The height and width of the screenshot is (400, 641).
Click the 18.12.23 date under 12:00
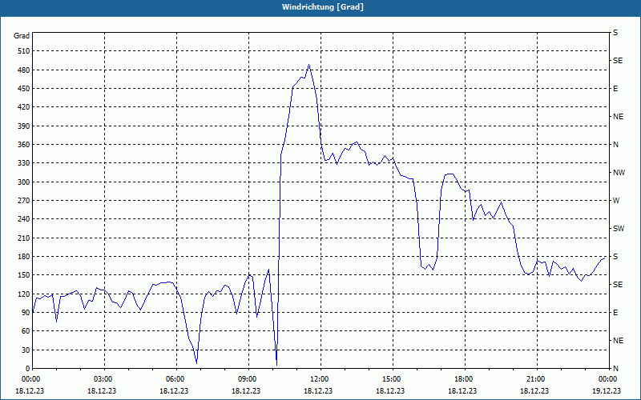[x=317, y=390]
